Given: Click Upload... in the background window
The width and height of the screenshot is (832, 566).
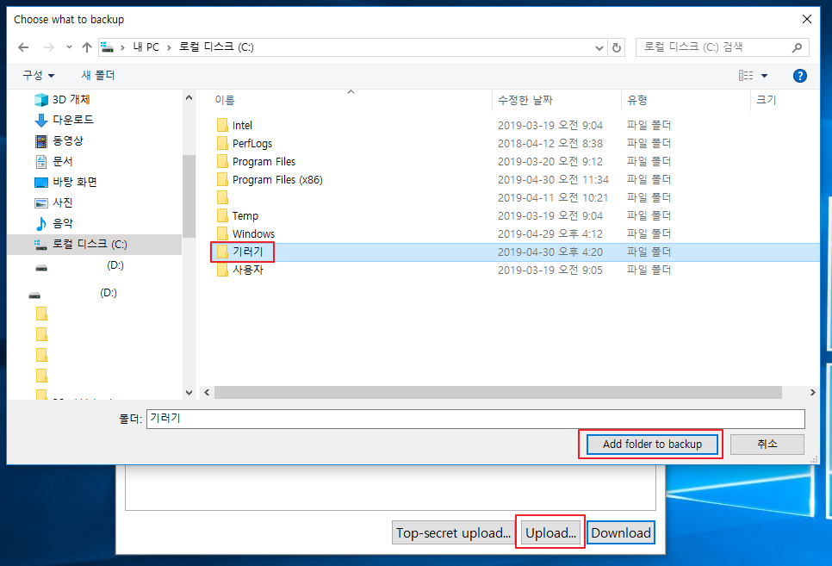Looking at the screenshot, I should click(550, 532).
